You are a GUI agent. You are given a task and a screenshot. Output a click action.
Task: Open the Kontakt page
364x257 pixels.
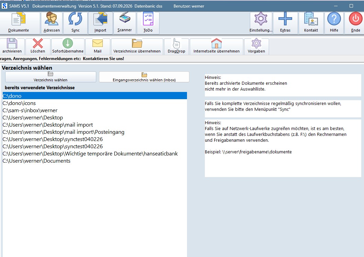311,23
